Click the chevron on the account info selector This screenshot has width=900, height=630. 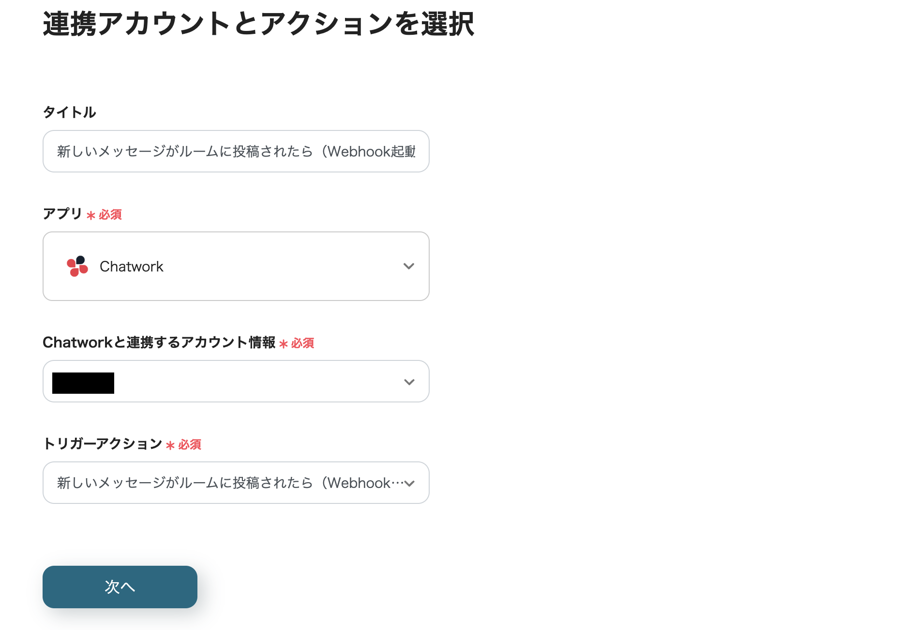pyautogui.click(x=409, y=382)
